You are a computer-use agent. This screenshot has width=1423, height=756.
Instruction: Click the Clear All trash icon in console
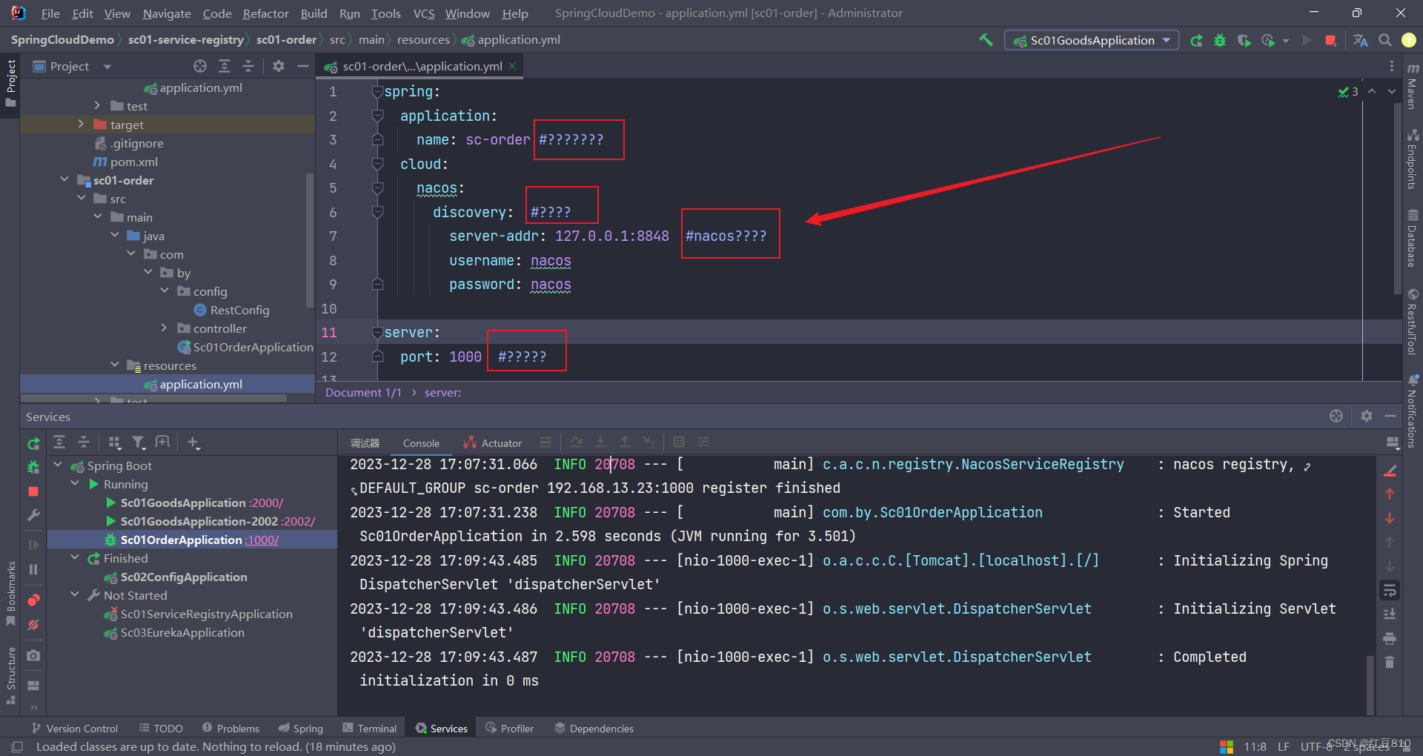pos(1390,662)
